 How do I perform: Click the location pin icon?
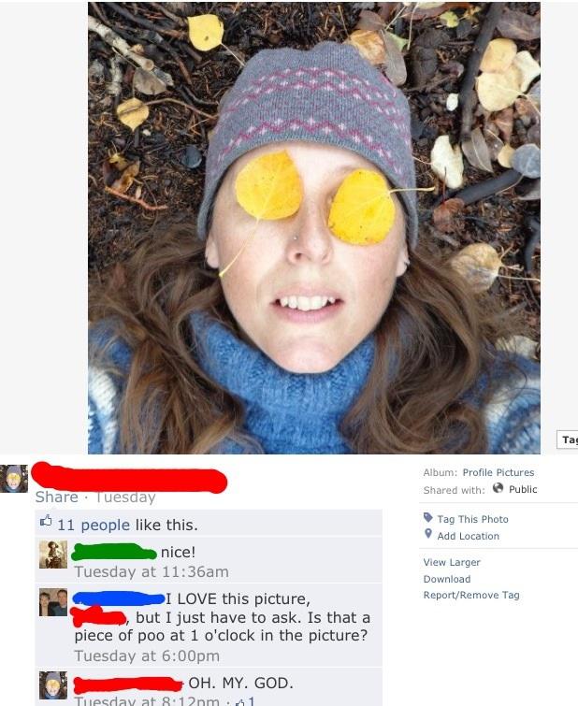click(428, 535)
